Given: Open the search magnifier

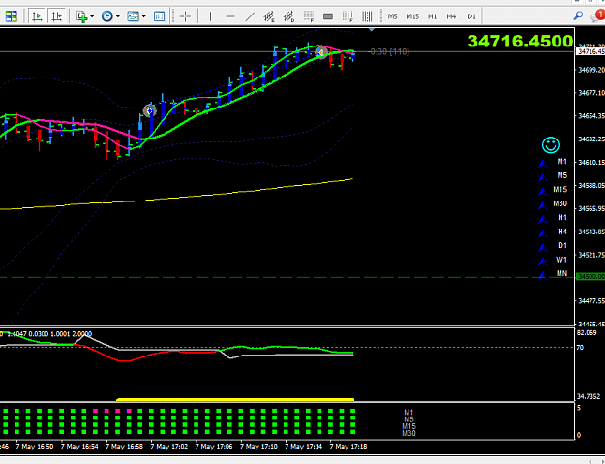Looking at the screenshot, I should 578,16.
